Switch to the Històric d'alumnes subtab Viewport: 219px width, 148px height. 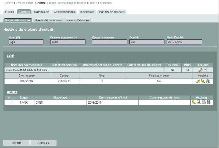coord(77,20)
